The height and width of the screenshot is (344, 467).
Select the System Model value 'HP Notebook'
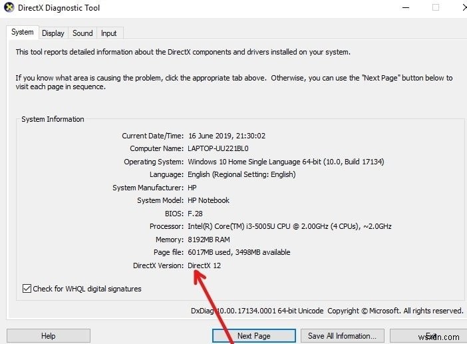pos(208,200)
